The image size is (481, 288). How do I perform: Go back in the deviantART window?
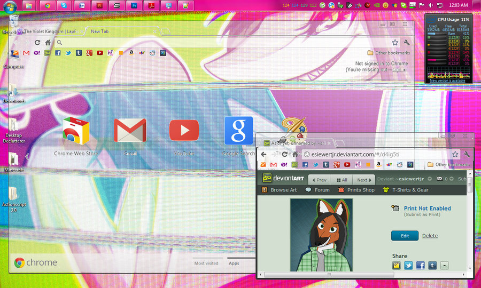[x=263, y=154]
